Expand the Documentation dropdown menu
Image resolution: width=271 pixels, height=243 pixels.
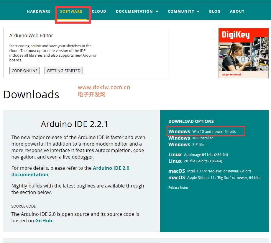(137, 12)
